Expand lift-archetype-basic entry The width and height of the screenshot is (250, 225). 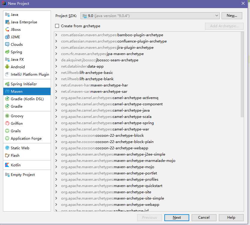(x=56, y=73)
